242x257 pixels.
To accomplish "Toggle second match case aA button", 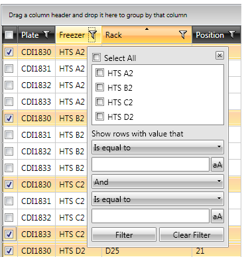I will coord(217,216).
